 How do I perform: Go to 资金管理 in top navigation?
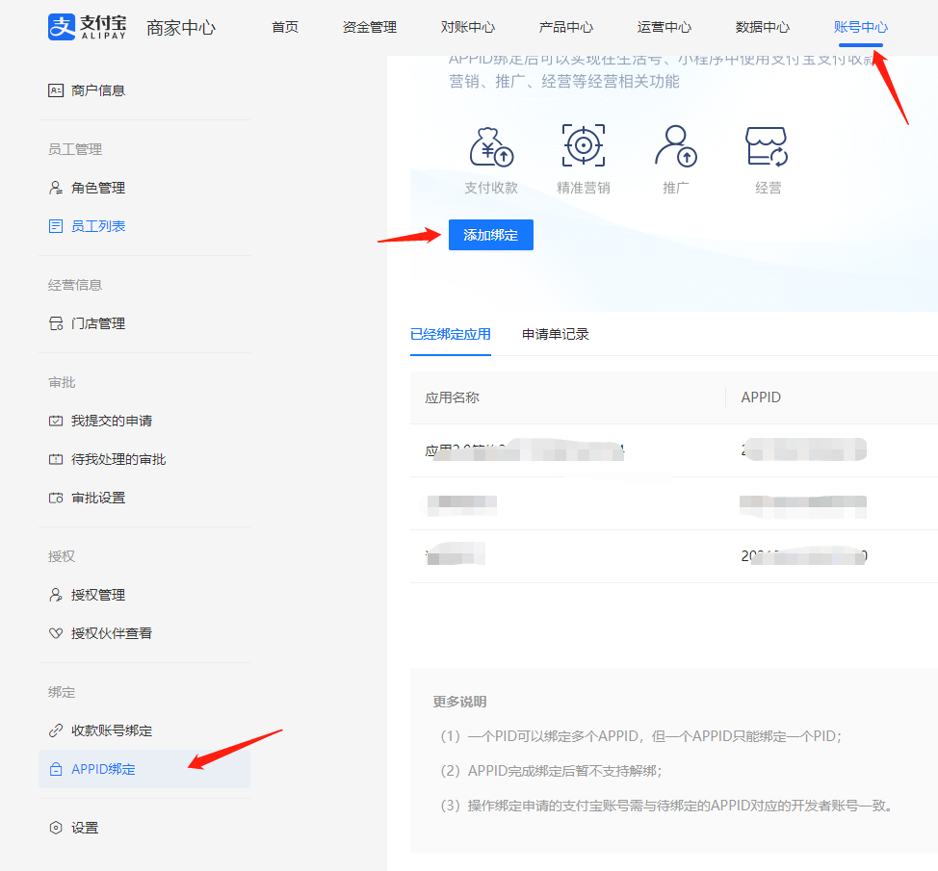tap(369, 27)
